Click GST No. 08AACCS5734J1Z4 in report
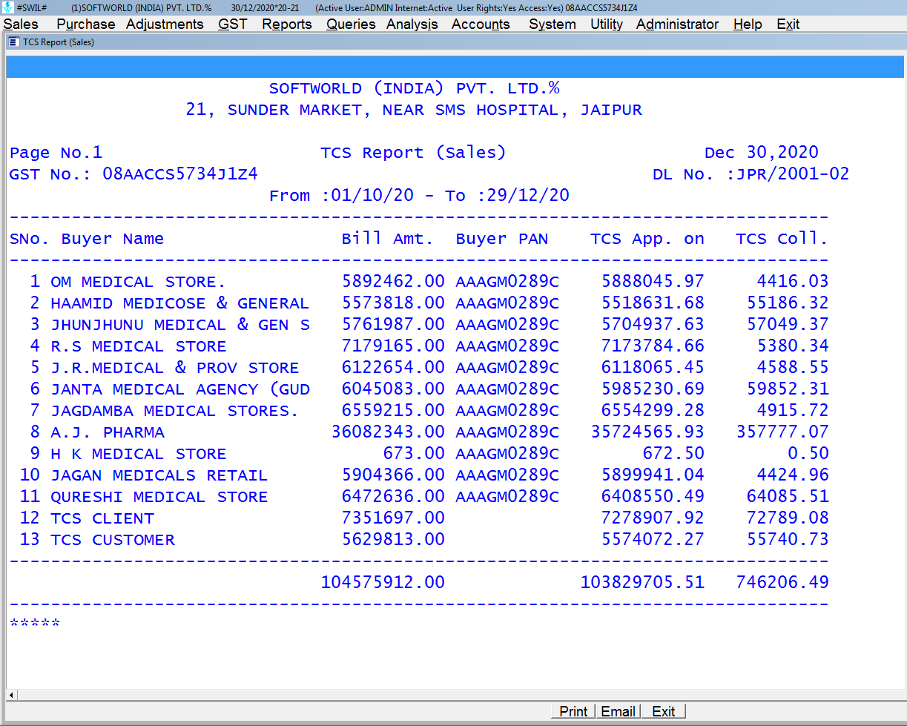Viewport: 907px width, 726px height. 133,174
